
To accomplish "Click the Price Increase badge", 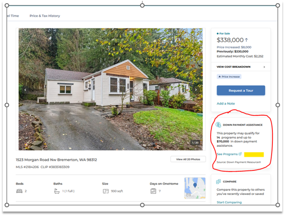I will point(229,76).
